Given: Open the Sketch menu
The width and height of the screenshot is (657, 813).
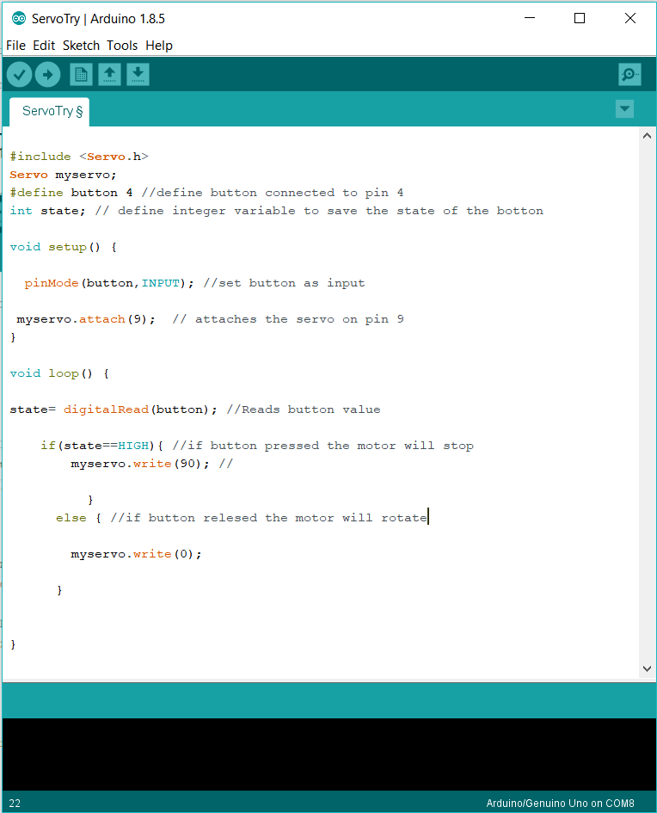Looking at the screenshot, I should pos(81,46).
